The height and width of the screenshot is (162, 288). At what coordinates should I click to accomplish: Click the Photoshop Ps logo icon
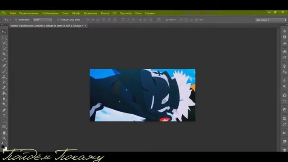point(4,13)
